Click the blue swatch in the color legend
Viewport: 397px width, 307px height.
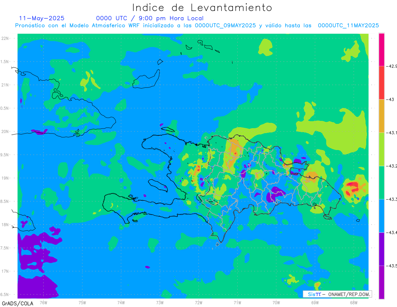point(381,216)
